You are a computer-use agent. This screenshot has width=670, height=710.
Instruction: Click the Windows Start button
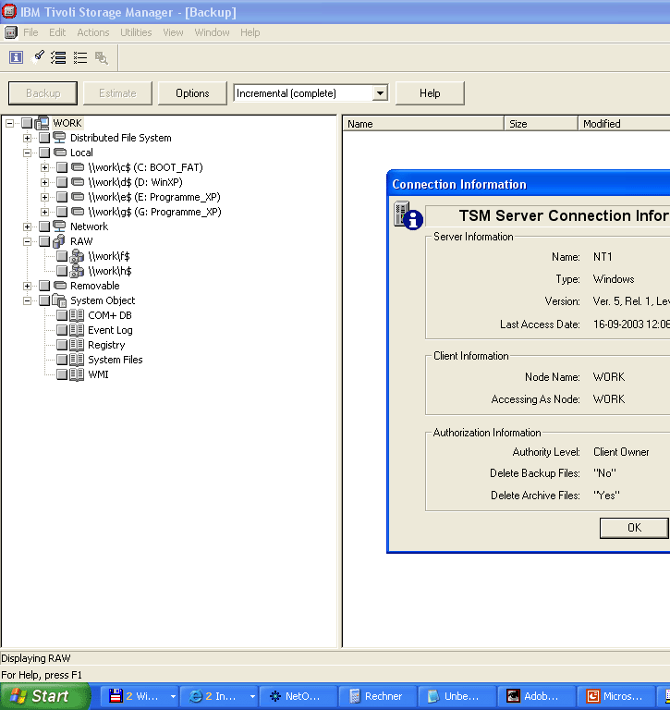[45, 696]
